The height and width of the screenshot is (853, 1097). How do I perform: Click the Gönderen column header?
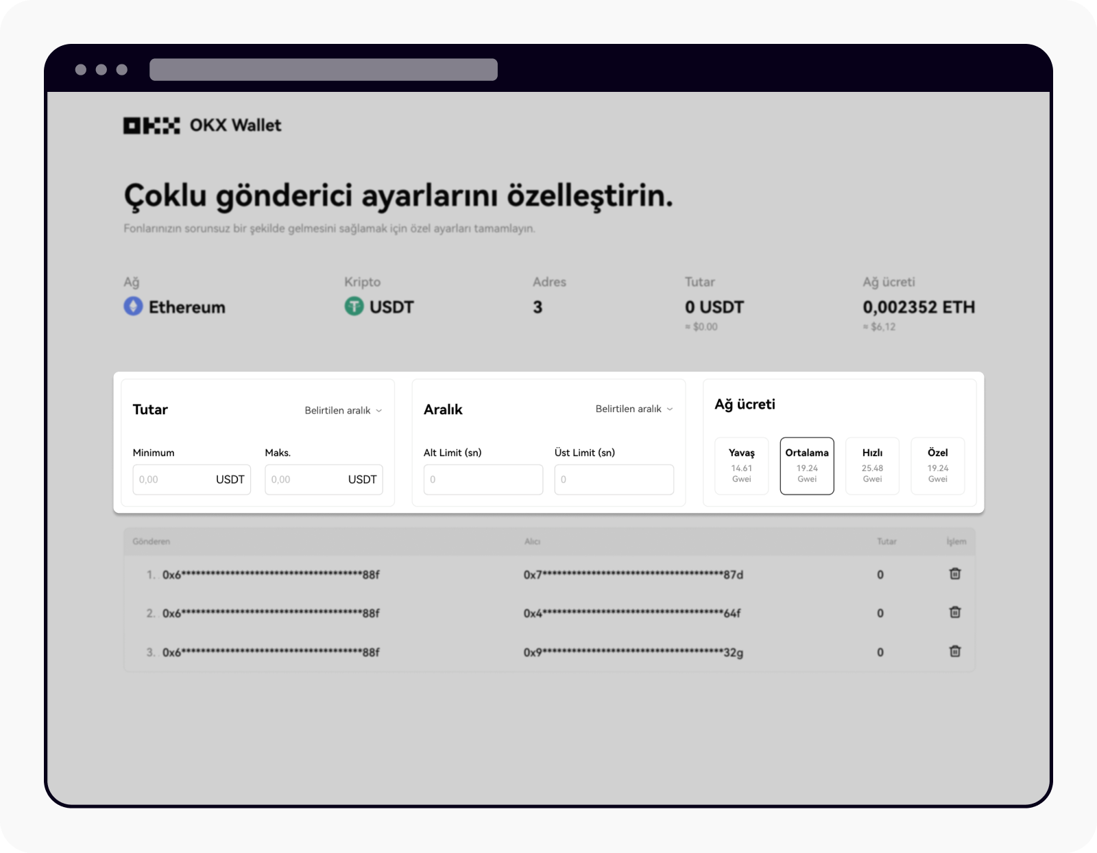tap(152, 541)
